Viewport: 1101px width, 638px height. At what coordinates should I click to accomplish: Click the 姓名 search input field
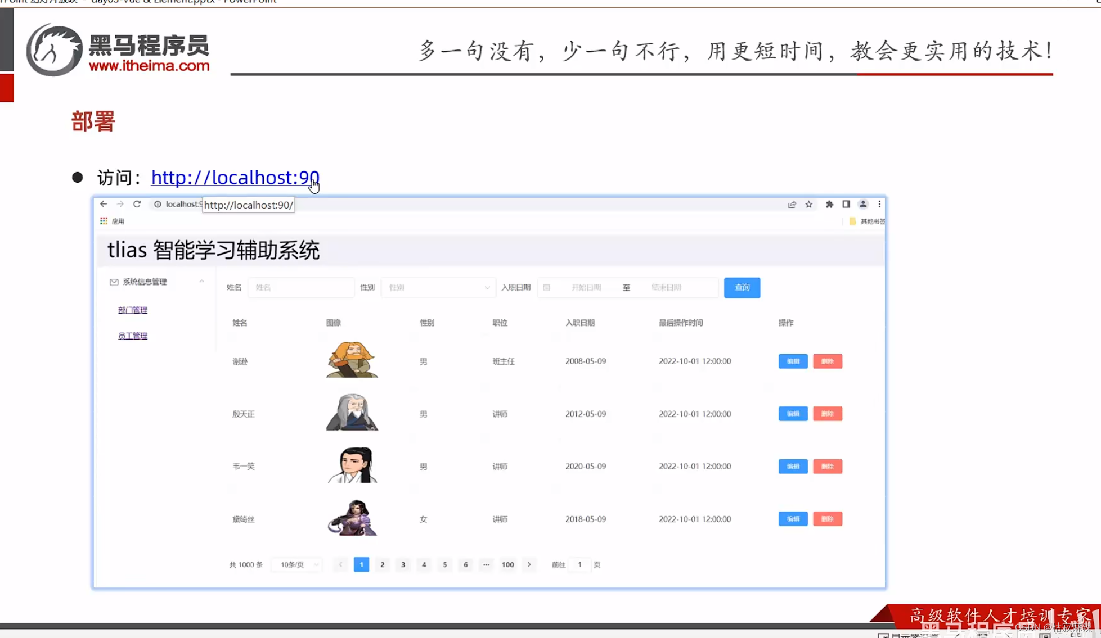(x=301, y=287)
